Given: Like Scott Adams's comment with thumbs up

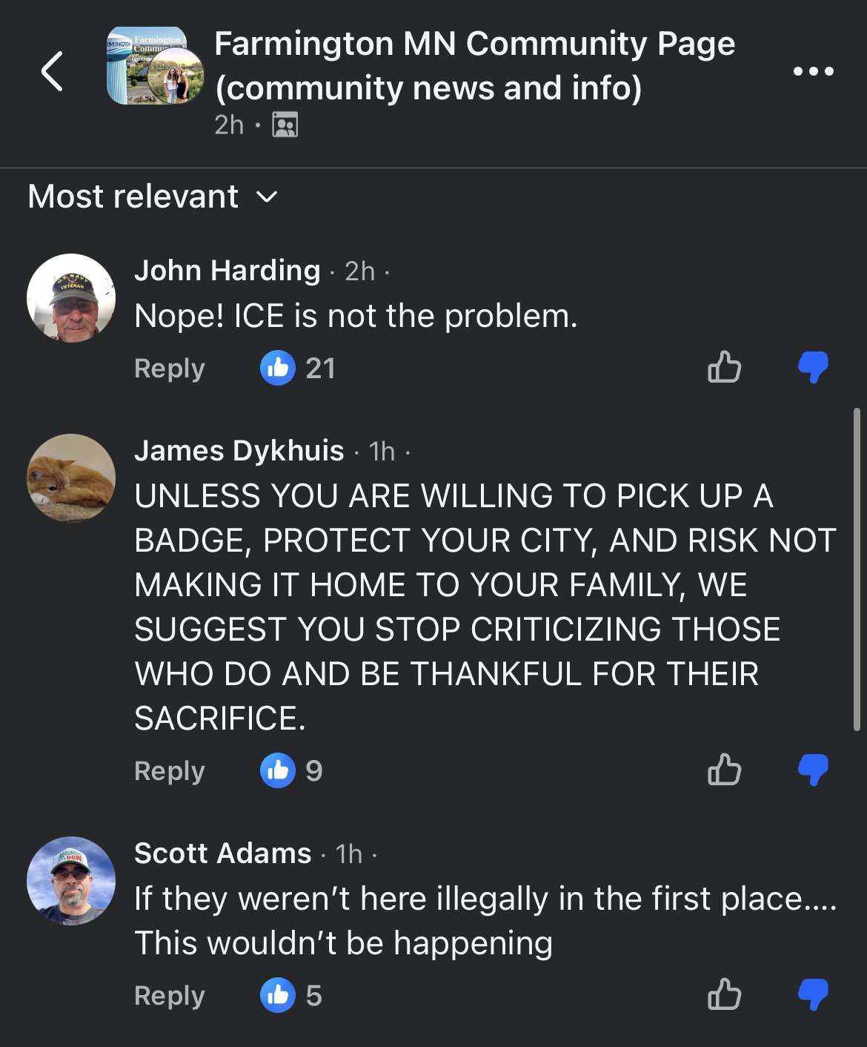Looking at the screenshot, I should pyautogui.click(x=724, y=995).
